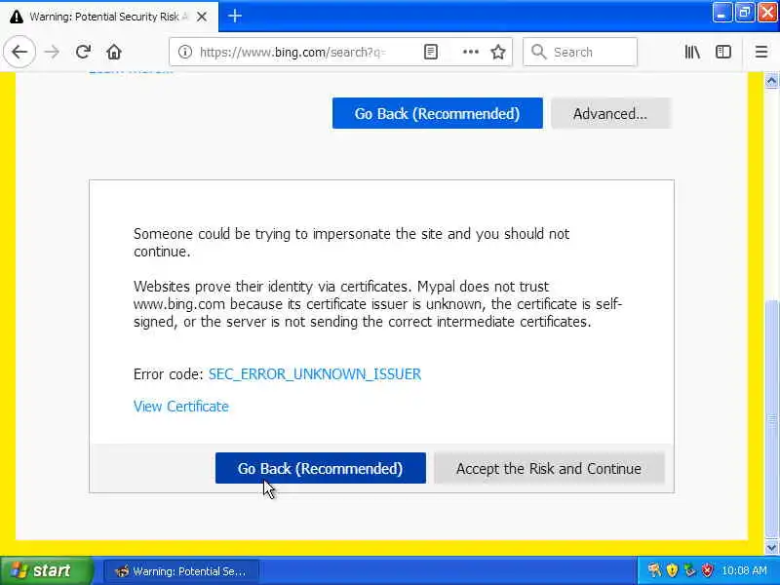Open the SEC_ERROR_UNKNOWN_ISSUER error code link
Image resolution: width=780 pixels, height=585 pixels.
(315, 374)
